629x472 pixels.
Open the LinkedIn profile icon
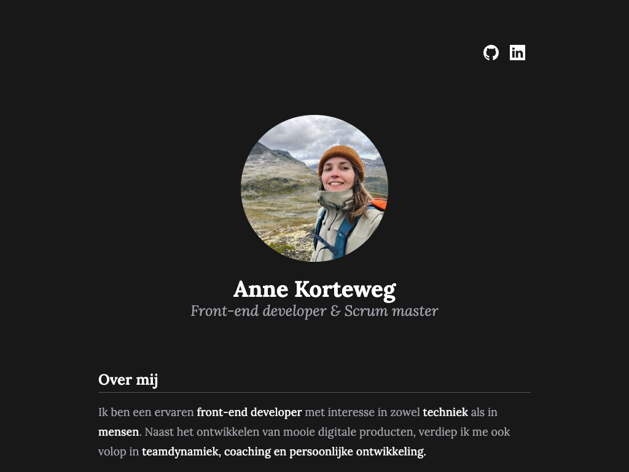point(517,53)
